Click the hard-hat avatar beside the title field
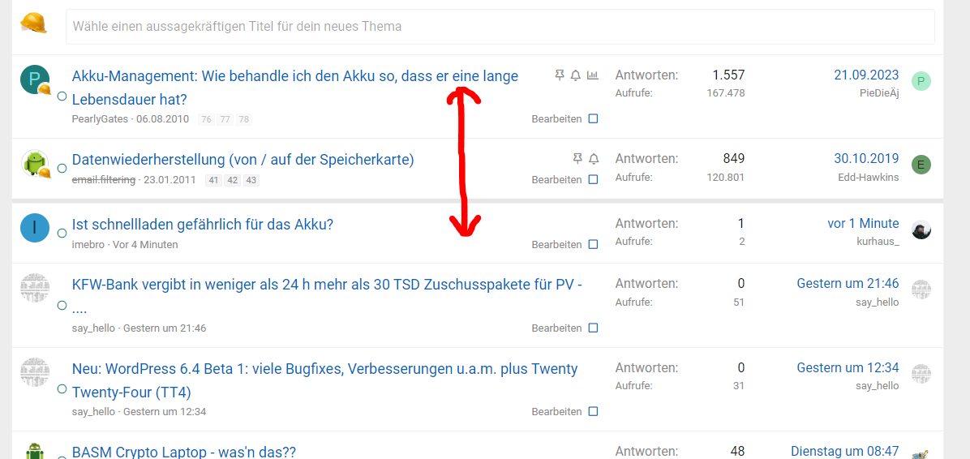This screenshot has width=970, height=459. [33, 24]
